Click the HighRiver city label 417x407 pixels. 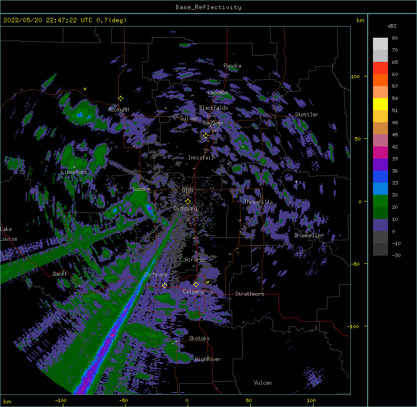(x=208, y=359)
